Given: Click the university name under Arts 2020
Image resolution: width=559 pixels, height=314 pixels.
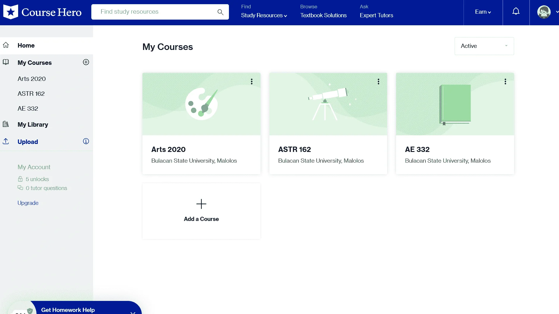Looking at the screenshot, I should click(x=194, y=161).
